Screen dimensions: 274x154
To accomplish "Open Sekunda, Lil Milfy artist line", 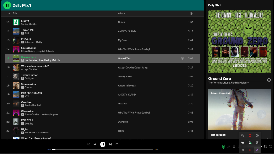I will 33,42.
